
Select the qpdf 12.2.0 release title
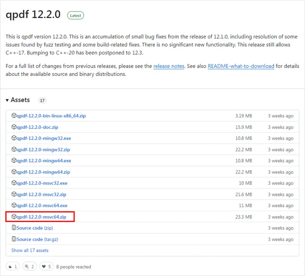point(33,14)
